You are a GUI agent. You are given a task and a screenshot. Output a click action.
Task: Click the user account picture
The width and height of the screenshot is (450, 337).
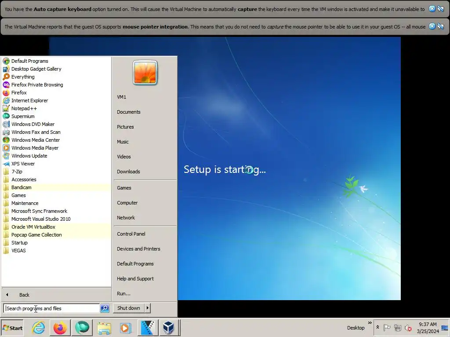click(x=145, y=72)
